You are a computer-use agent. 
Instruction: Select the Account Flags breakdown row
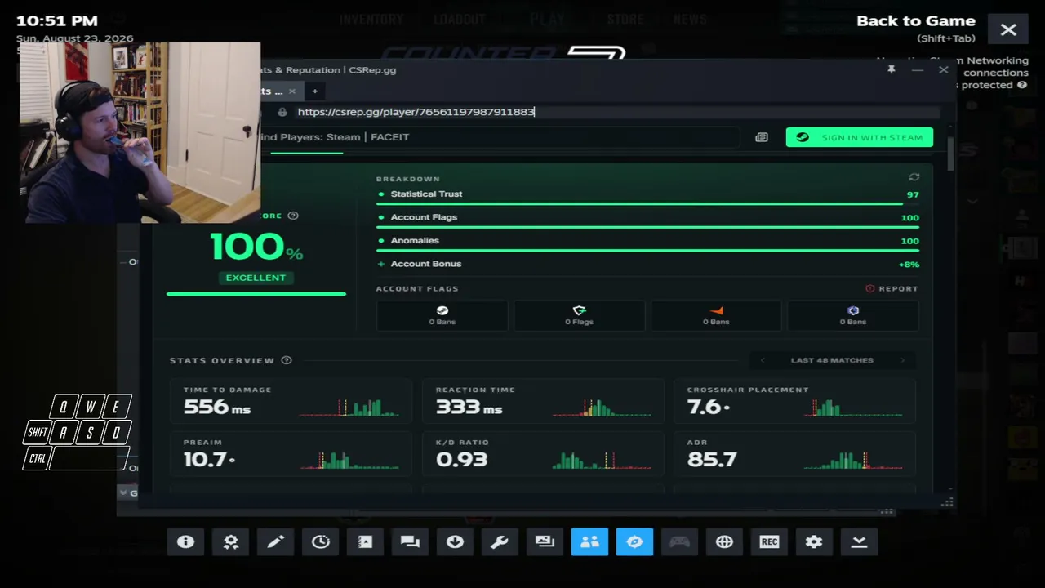(648, 220)
